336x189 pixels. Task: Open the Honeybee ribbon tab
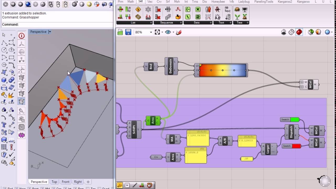click(x=218, y=2)
